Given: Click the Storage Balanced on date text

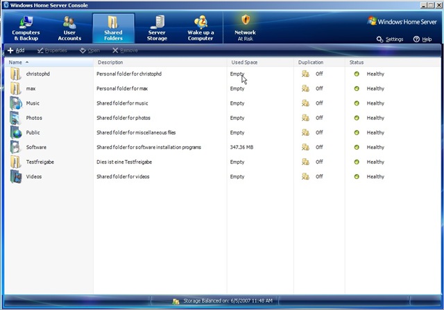Looking at the screenshot, I should 228,301.
